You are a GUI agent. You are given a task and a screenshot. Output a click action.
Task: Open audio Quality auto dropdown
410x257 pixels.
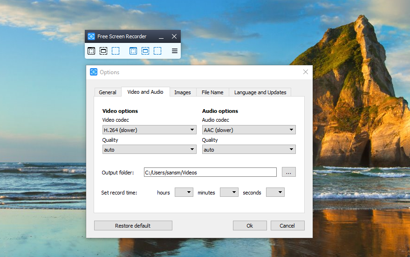(249, 149)
